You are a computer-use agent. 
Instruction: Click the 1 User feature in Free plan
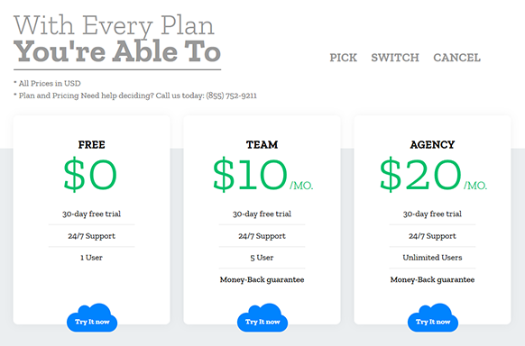91,258
